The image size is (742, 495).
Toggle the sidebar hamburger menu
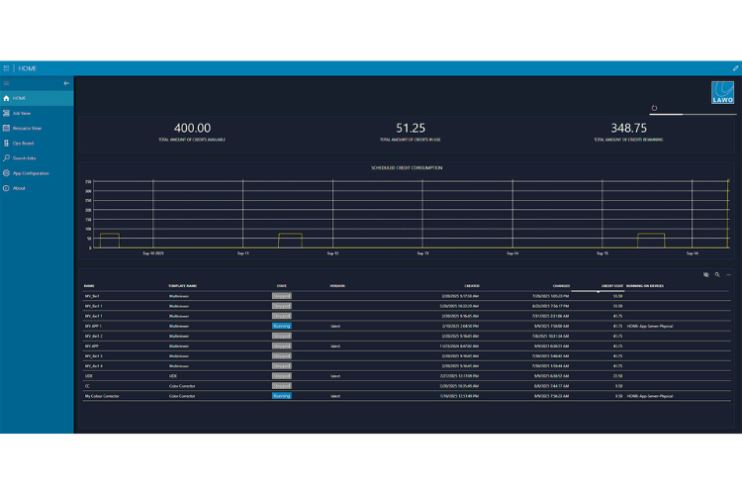[x=7, y=84]
